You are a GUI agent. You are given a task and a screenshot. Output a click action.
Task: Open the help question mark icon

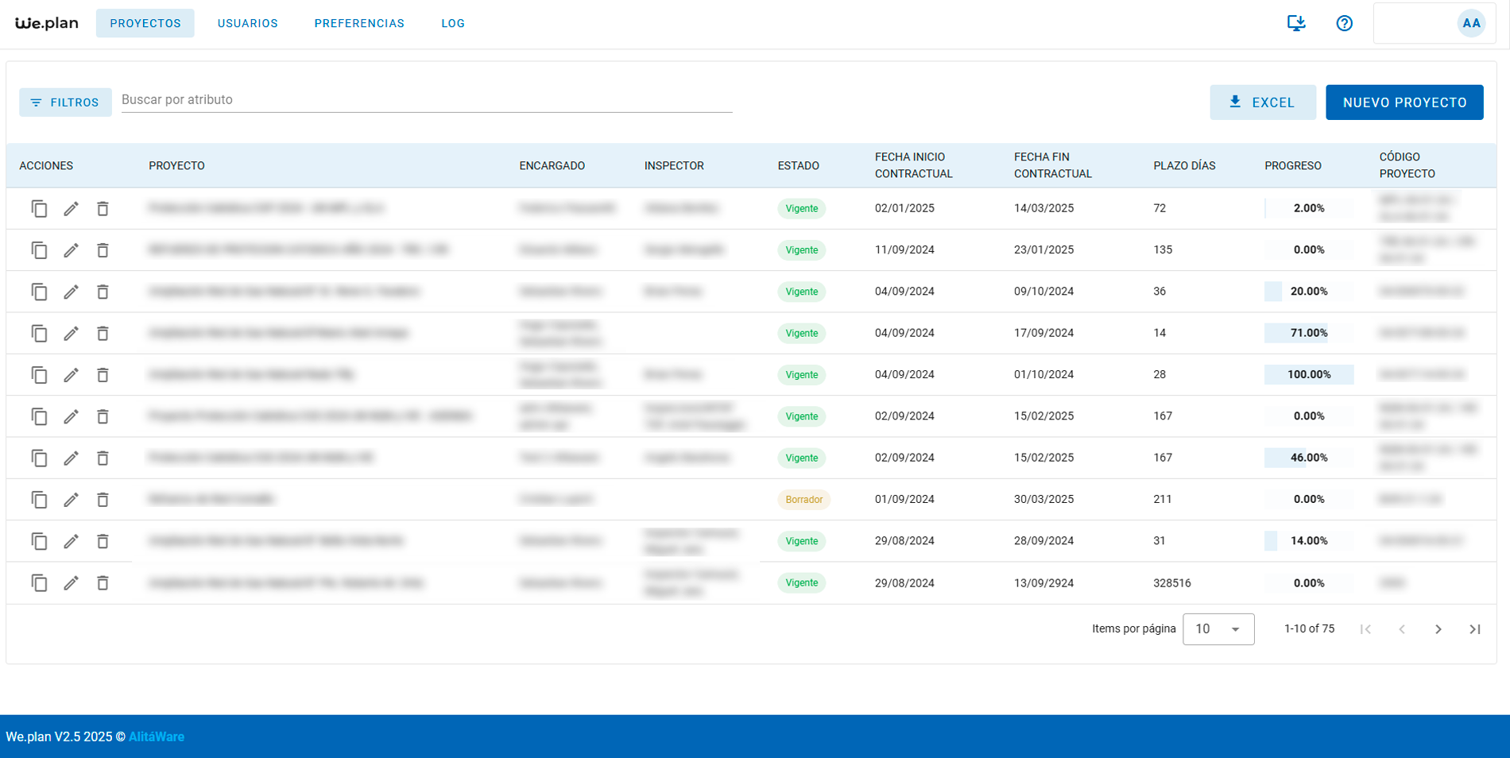coord(1344,23)
